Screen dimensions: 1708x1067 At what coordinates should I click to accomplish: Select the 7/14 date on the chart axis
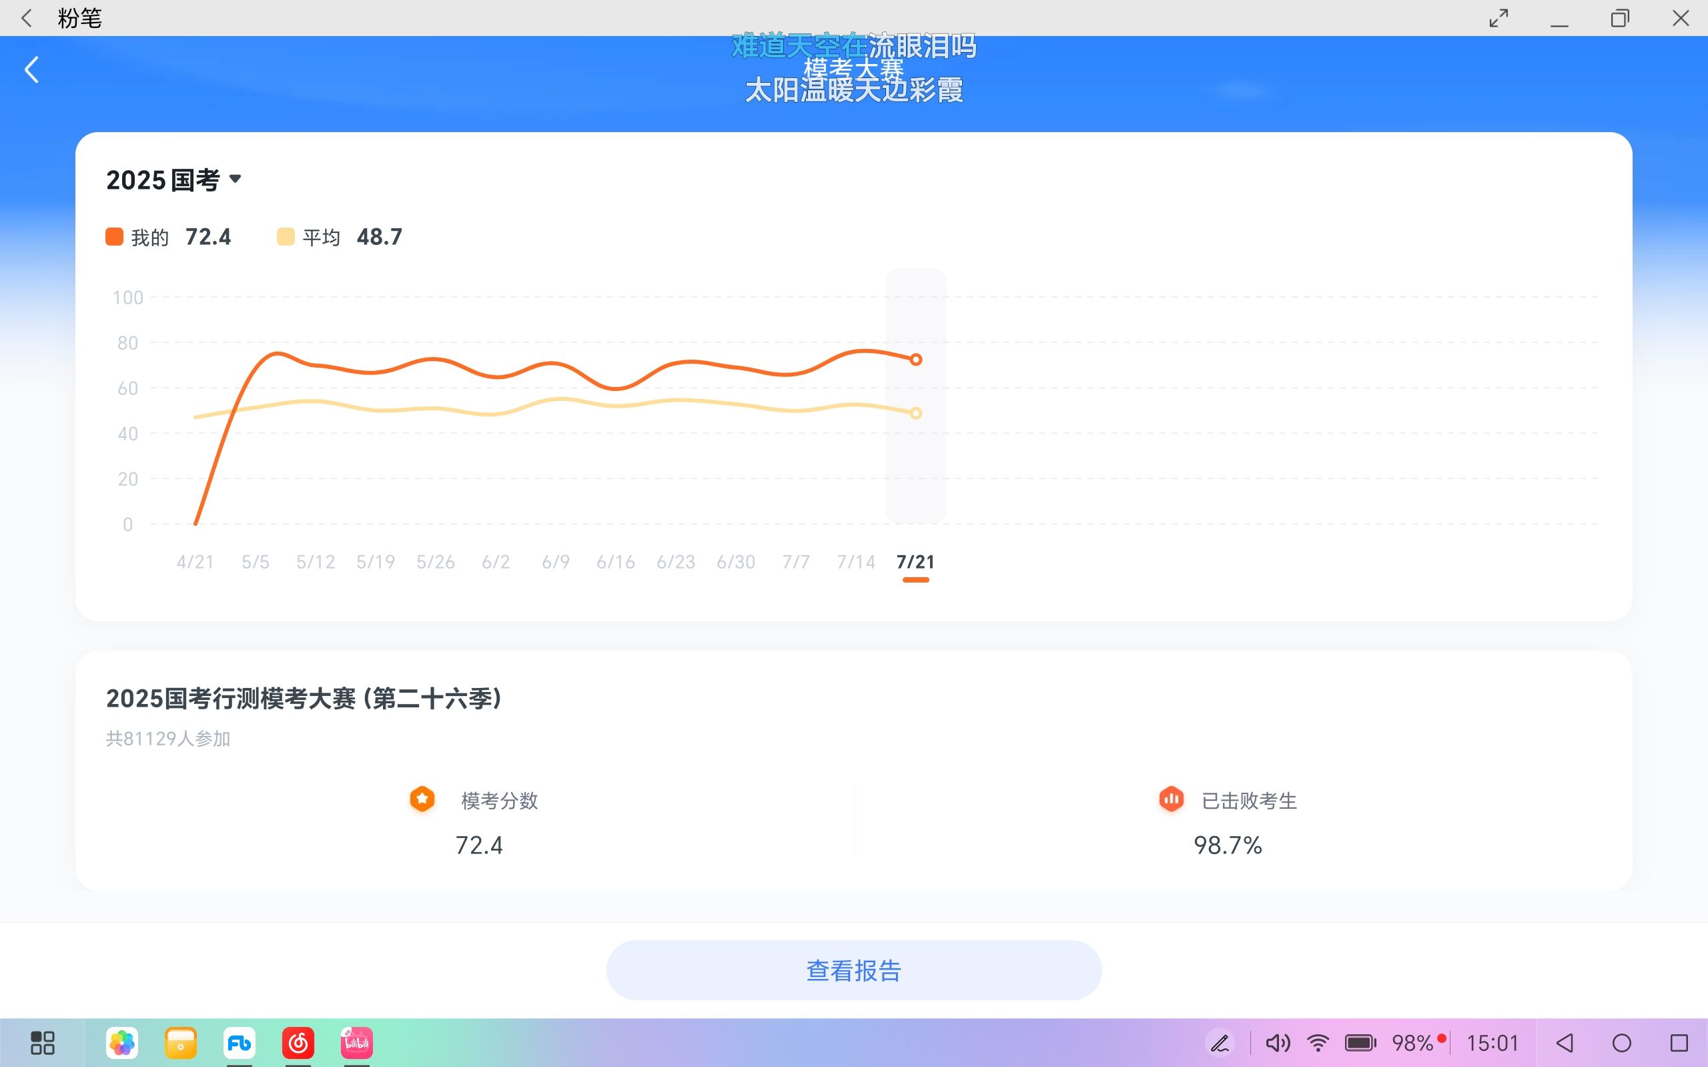[856, 562]
